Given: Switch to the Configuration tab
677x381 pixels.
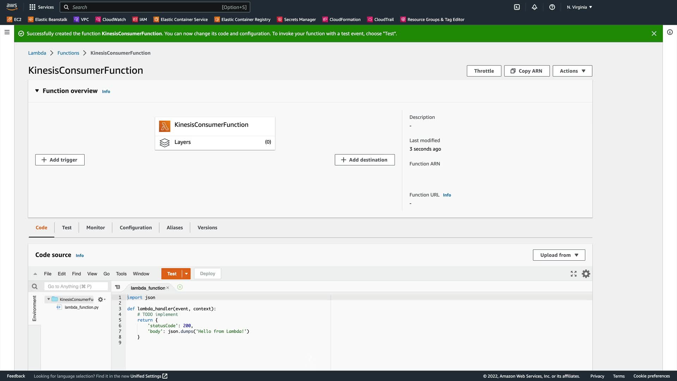Looking at the screenshot, I should [136, 228].
